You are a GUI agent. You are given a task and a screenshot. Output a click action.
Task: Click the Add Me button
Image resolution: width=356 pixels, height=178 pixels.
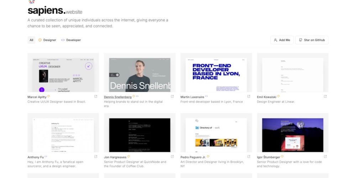tap(282, 40)
